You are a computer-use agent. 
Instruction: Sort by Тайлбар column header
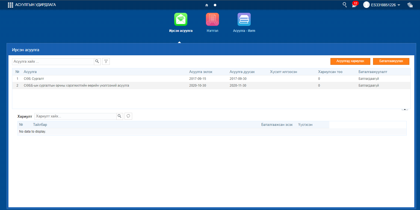point(40,125)
